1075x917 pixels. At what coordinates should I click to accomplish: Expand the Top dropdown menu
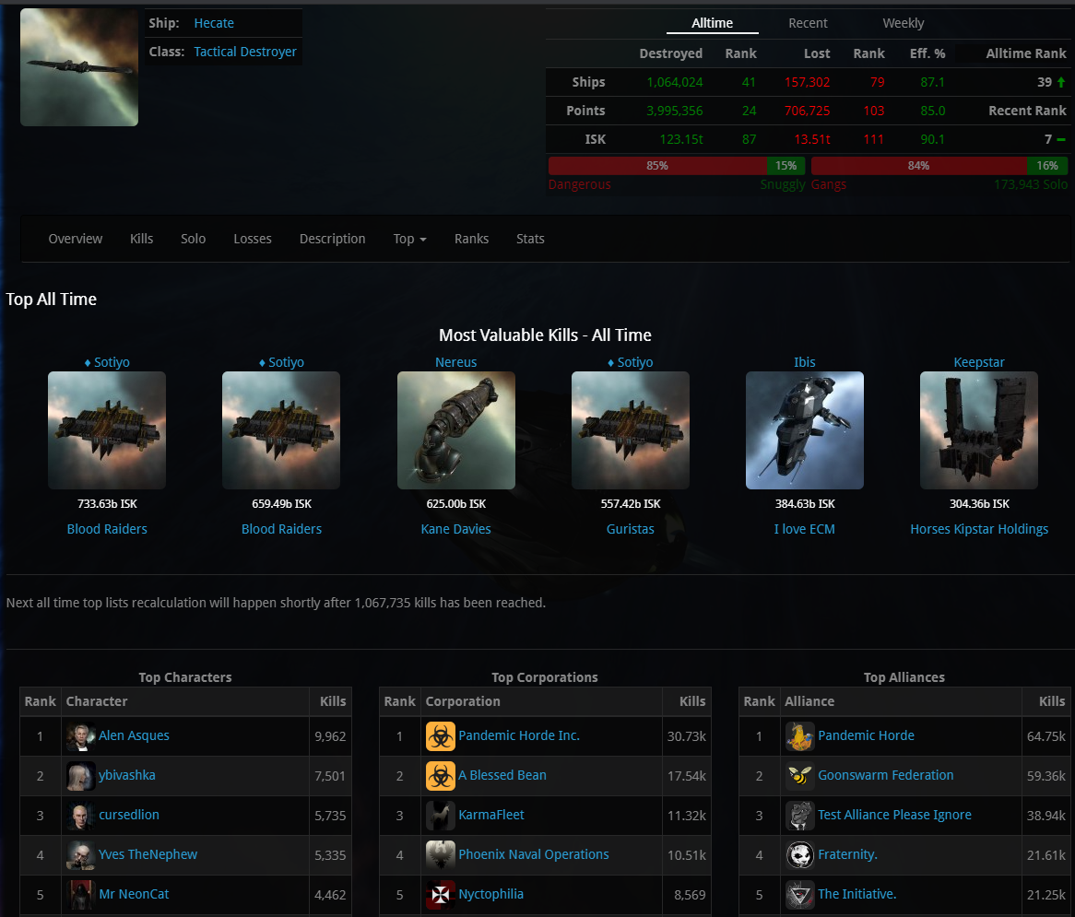[x=409, y=240]
